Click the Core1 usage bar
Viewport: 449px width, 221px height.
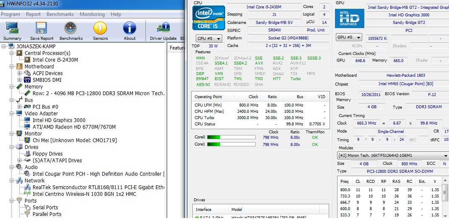click(x=231, y=145)
